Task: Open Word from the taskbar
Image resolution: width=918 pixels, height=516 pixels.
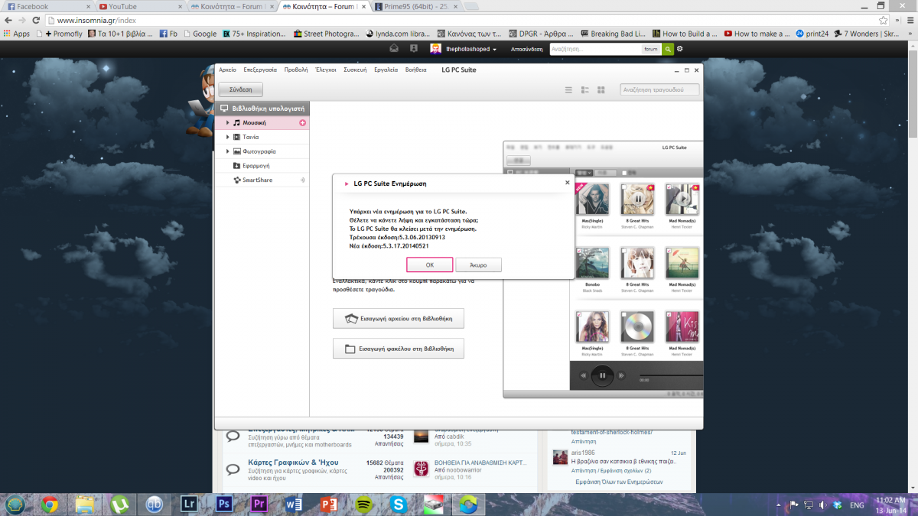Action: tap(293, 504)
